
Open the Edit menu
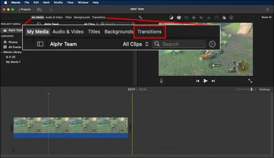pyautogui.click(x=36, y=2)
